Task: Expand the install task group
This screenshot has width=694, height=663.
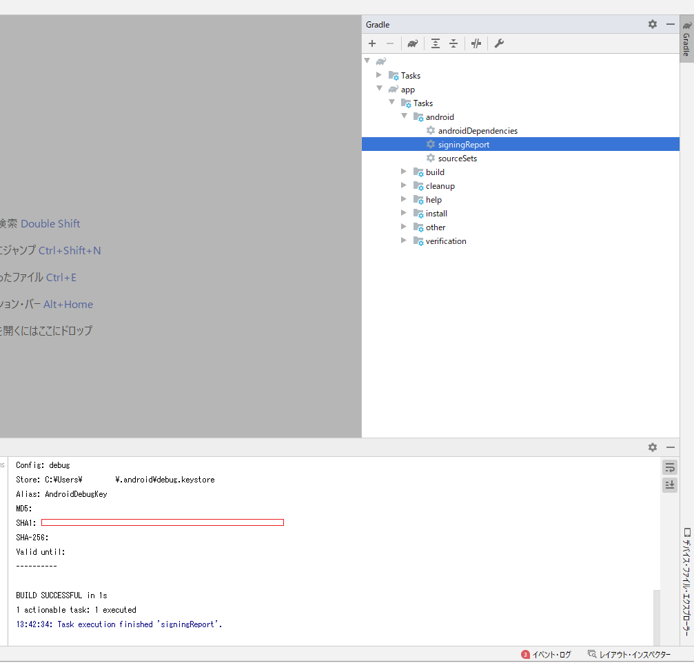Action: (x=404, y=213)
